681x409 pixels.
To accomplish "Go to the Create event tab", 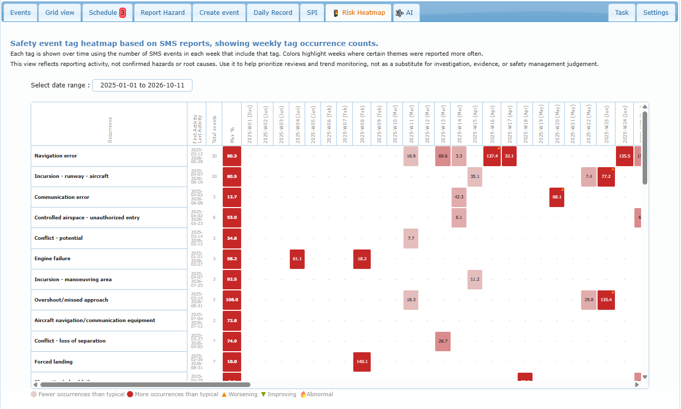I will tap(219, 13).
